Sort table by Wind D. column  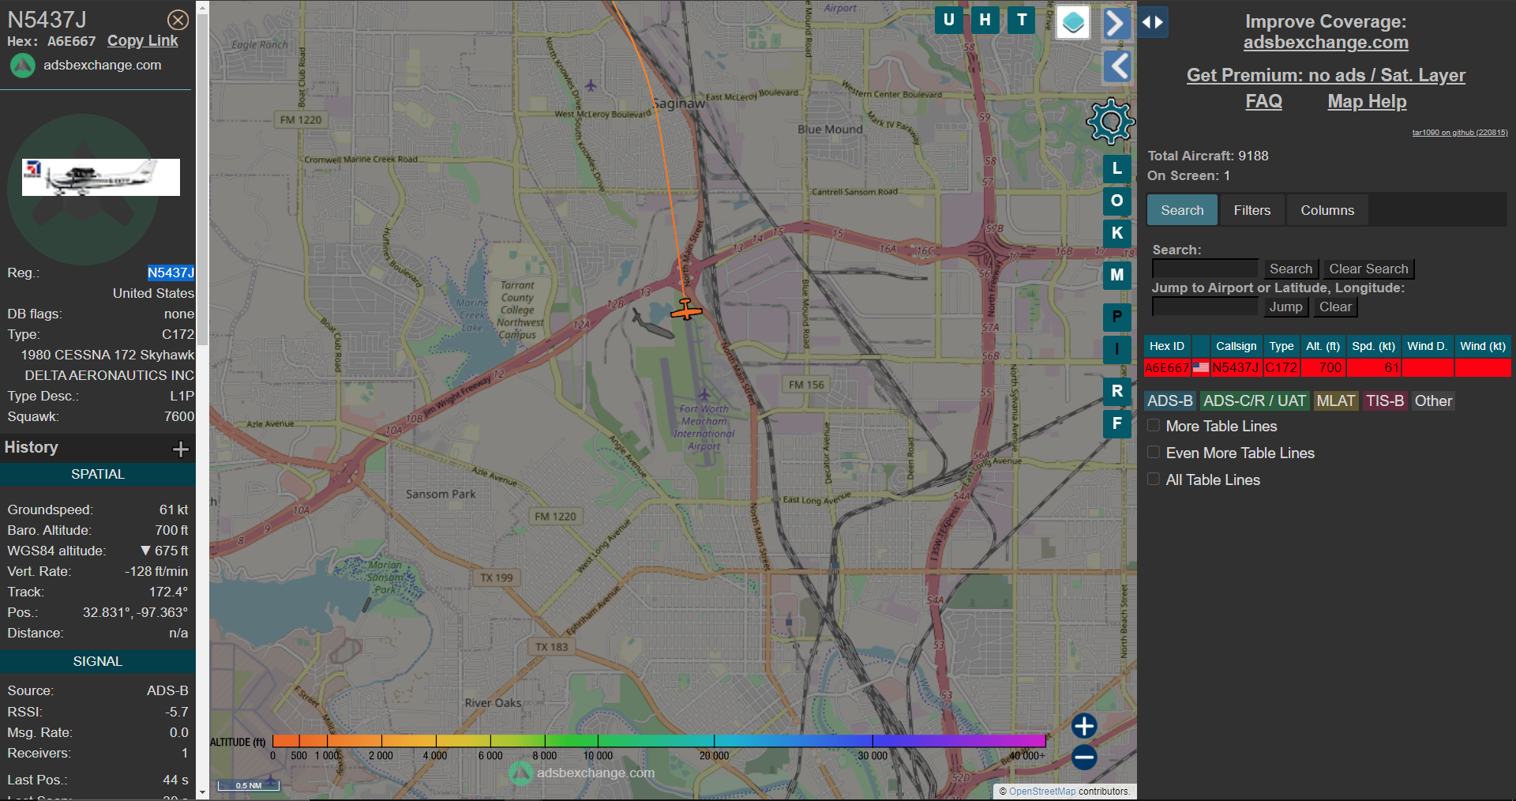tap(1428, 346)
